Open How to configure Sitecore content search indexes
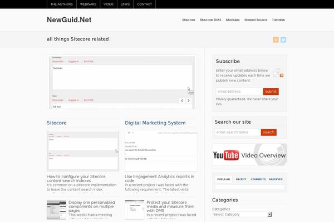Viewport: 334px width, 222px height. pyautogui.click(x=76, y=179)
